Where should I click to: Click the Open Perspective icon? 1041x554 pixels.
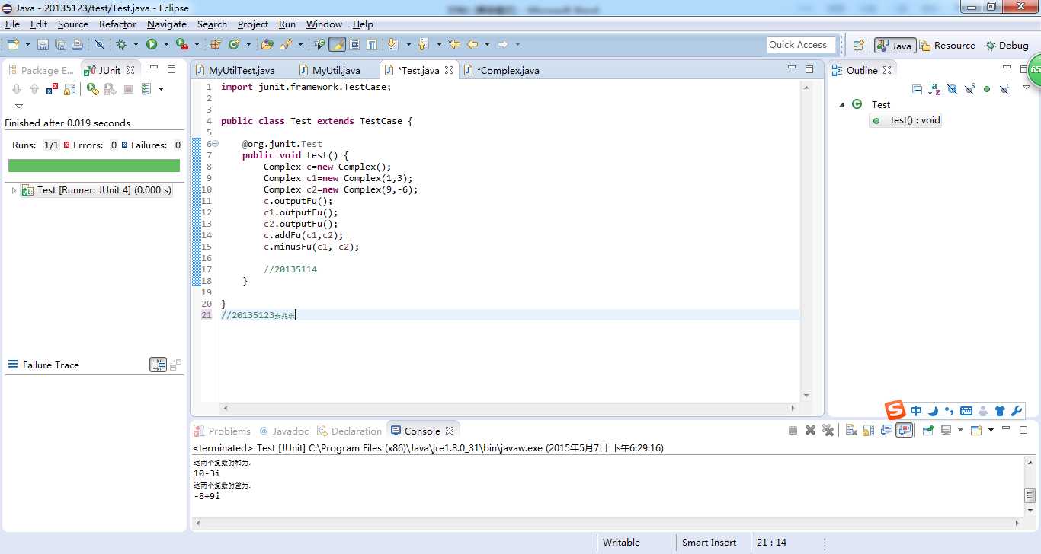click(x=858, y=46)
